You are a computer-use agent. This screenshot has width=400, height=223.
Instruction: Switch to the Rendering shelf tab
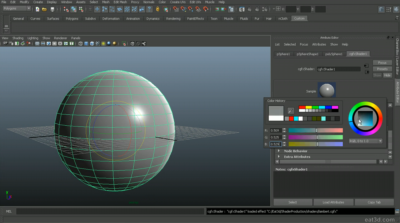point(173,19)
